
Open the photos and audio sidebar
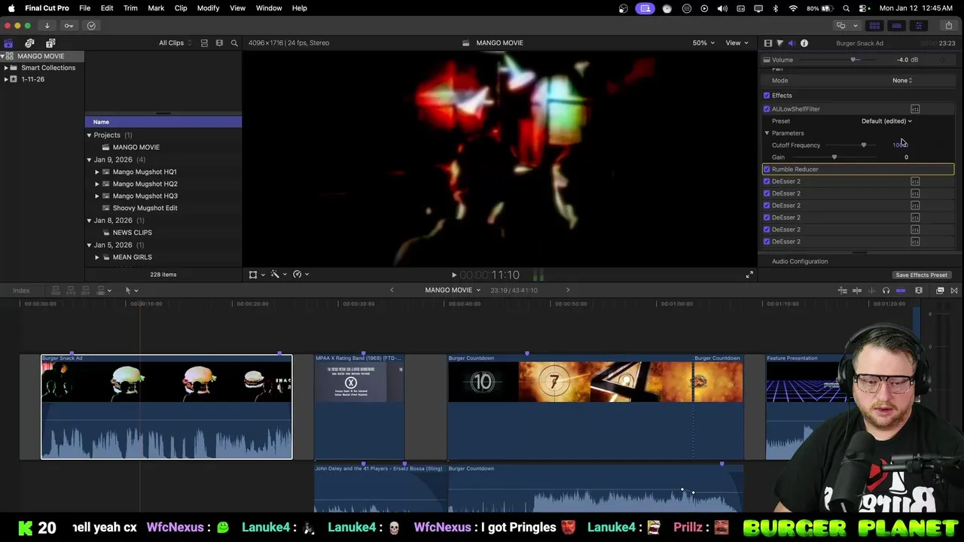click(x=29, y=43)
